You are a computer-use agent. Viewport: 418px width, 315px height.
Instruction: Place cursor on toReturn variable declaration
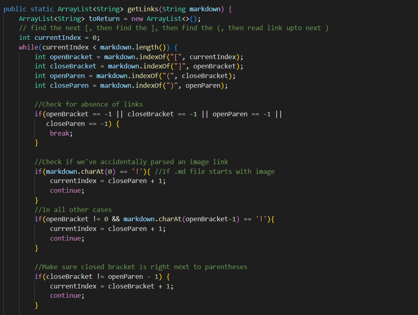coord(104,19)
